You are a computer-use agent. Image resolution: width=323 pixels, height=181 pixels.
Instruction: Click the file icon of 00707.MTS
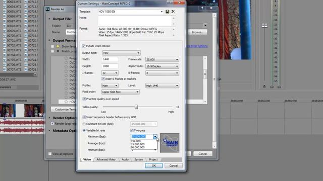(x=5, y=69)
